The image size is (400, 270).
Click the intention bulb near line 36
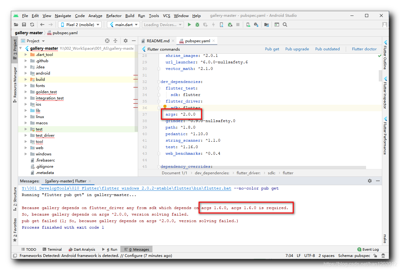point(165,106)
